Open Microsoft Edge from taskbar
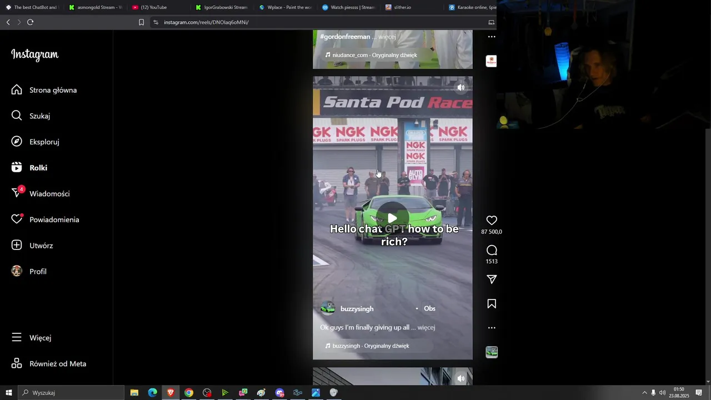Viewport: 711px width, 400px height. point(152,393)
